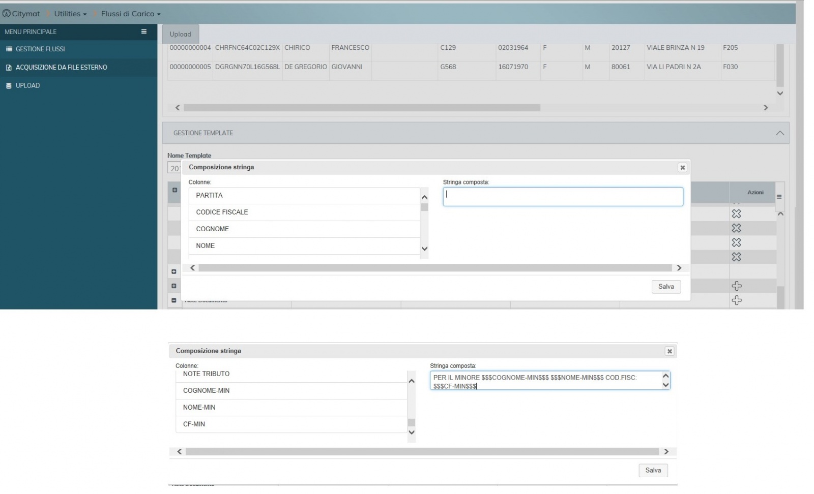Click the topmost X remove icon under Azioni
Viewport: 814px width, 494px height.
(736, 214)
